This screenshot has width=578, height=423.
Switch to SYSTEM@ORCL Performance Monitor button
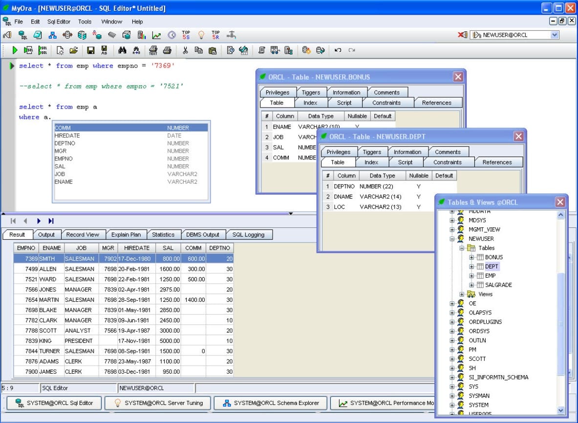[383, 403]
